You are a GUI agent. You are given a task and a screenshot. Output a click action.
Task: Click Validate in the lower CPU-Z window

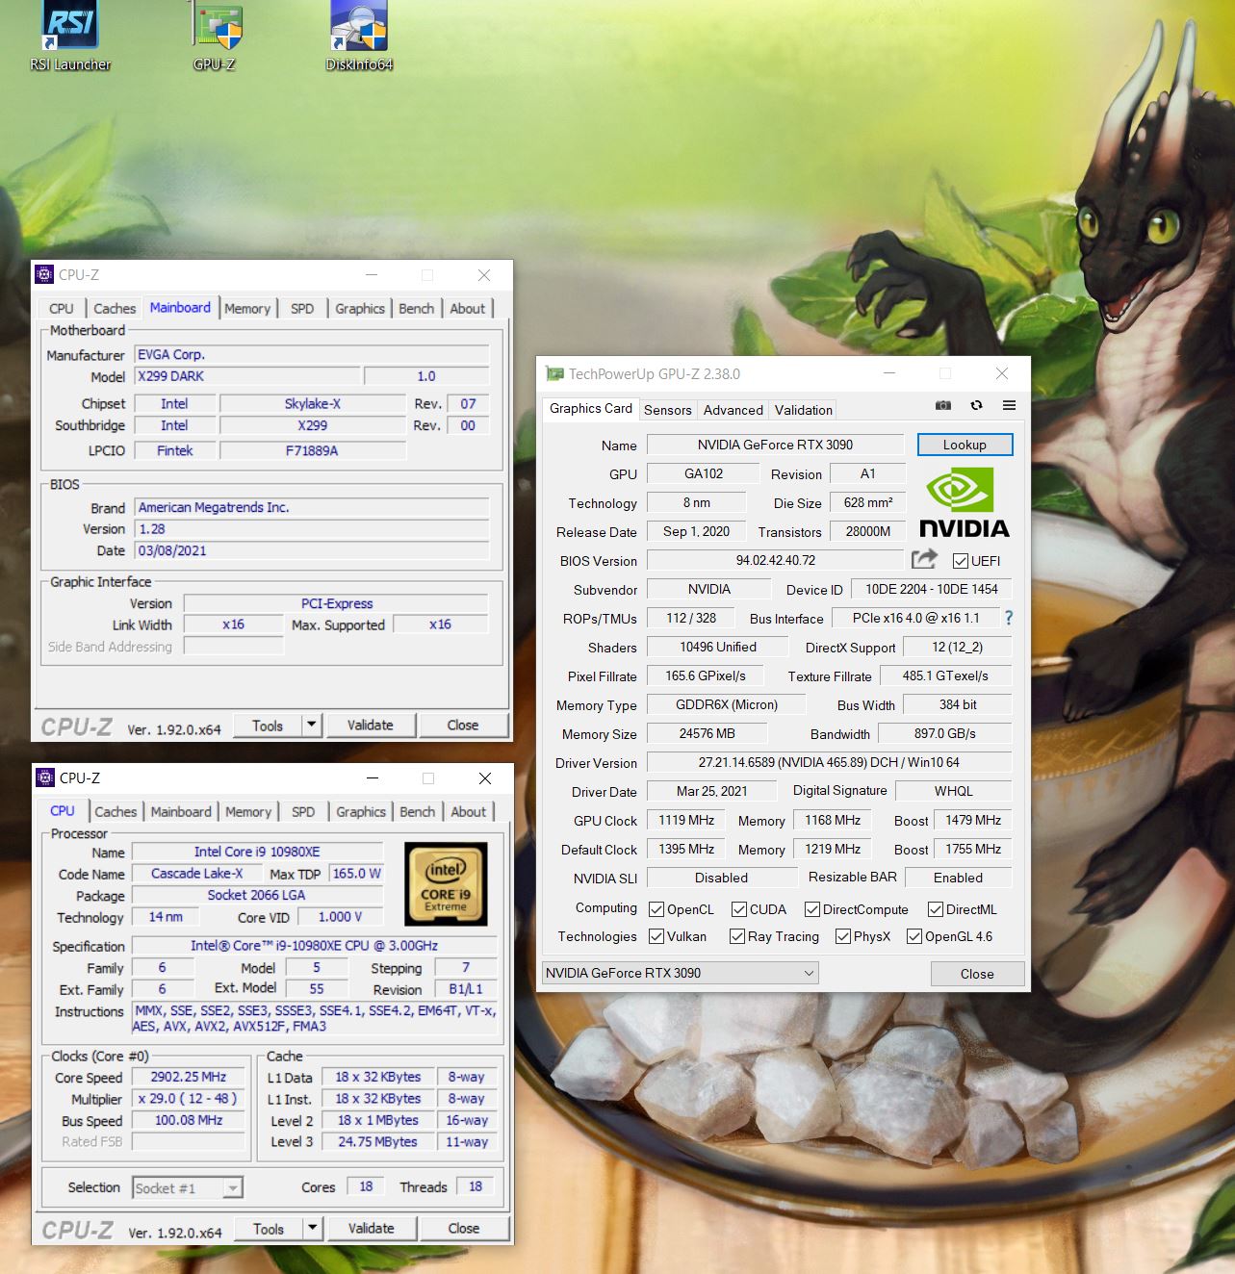(372, 1228)
